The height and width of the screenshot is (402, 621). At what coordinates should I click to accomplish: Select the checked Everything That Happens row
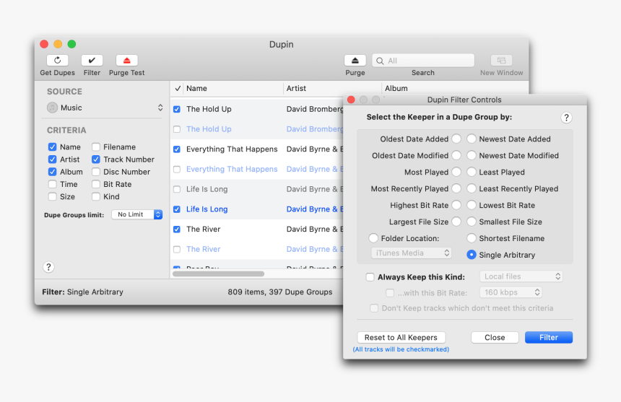coord(258,149)
